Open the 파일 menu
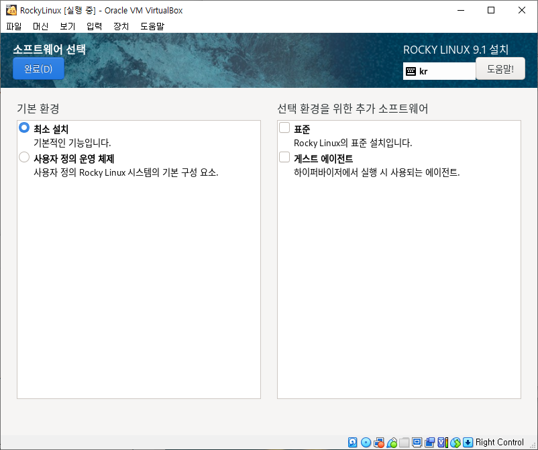 coord(13,26)
